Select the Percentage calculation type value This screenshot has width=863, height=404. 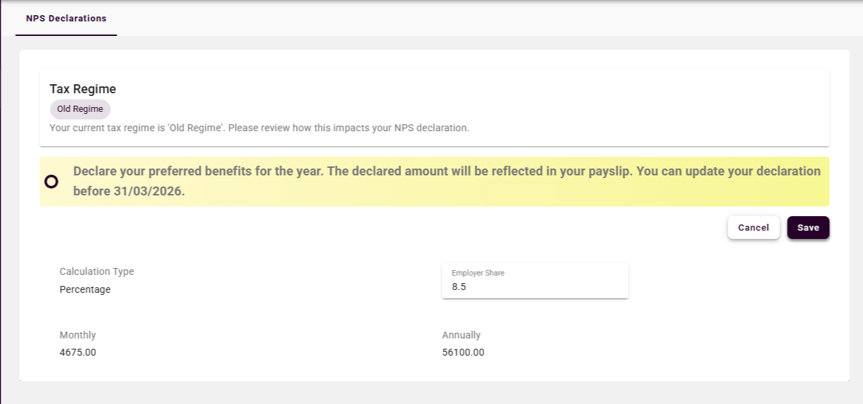click(85, 289)
